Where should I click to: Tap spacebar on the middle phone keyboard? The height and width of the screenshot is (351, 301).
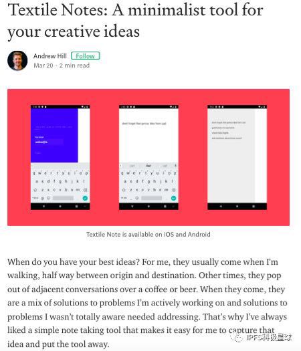click(152, 198)
